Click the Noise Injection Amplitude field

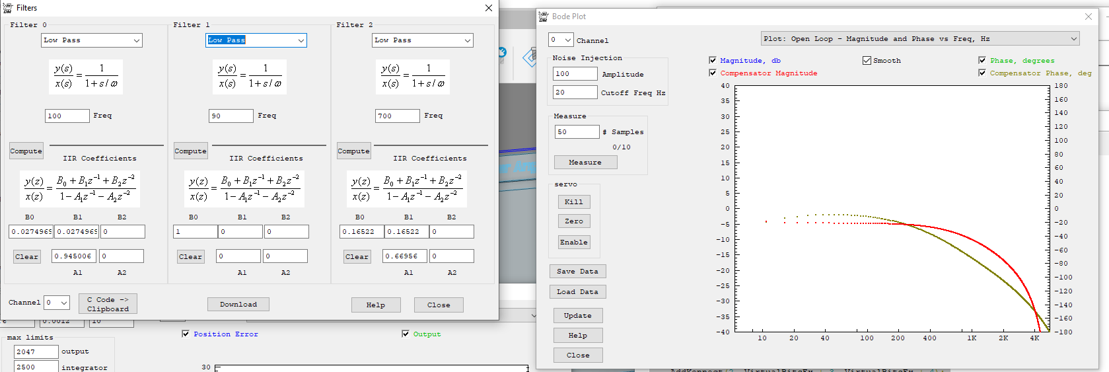pos(575,74)
